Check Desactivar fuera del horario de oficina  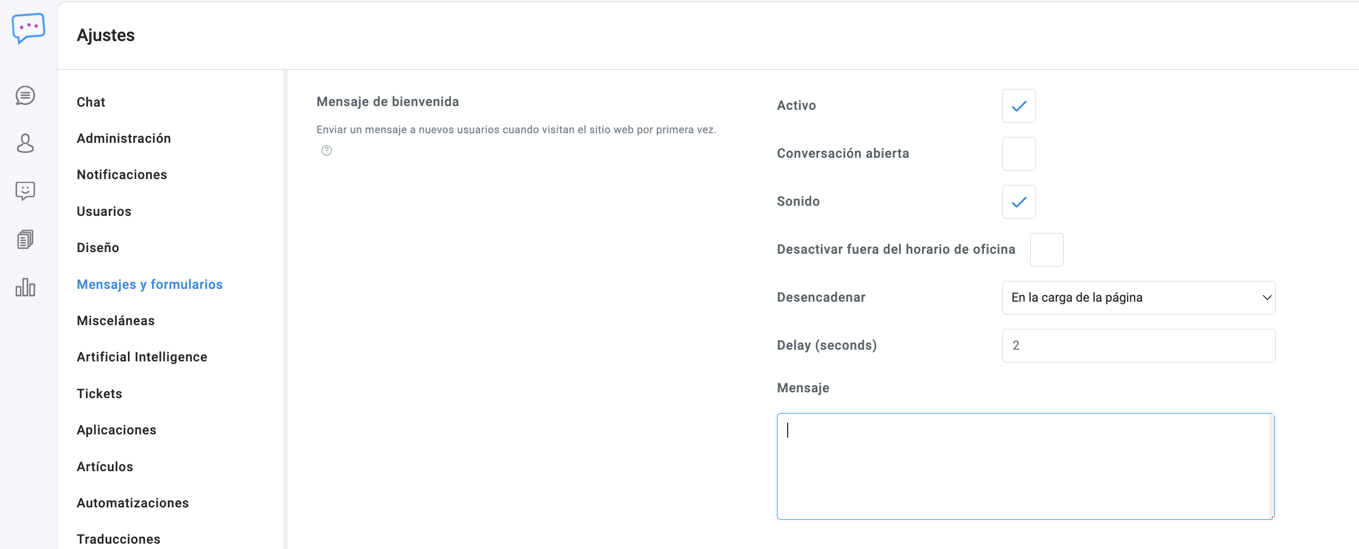pos(1046,250)
